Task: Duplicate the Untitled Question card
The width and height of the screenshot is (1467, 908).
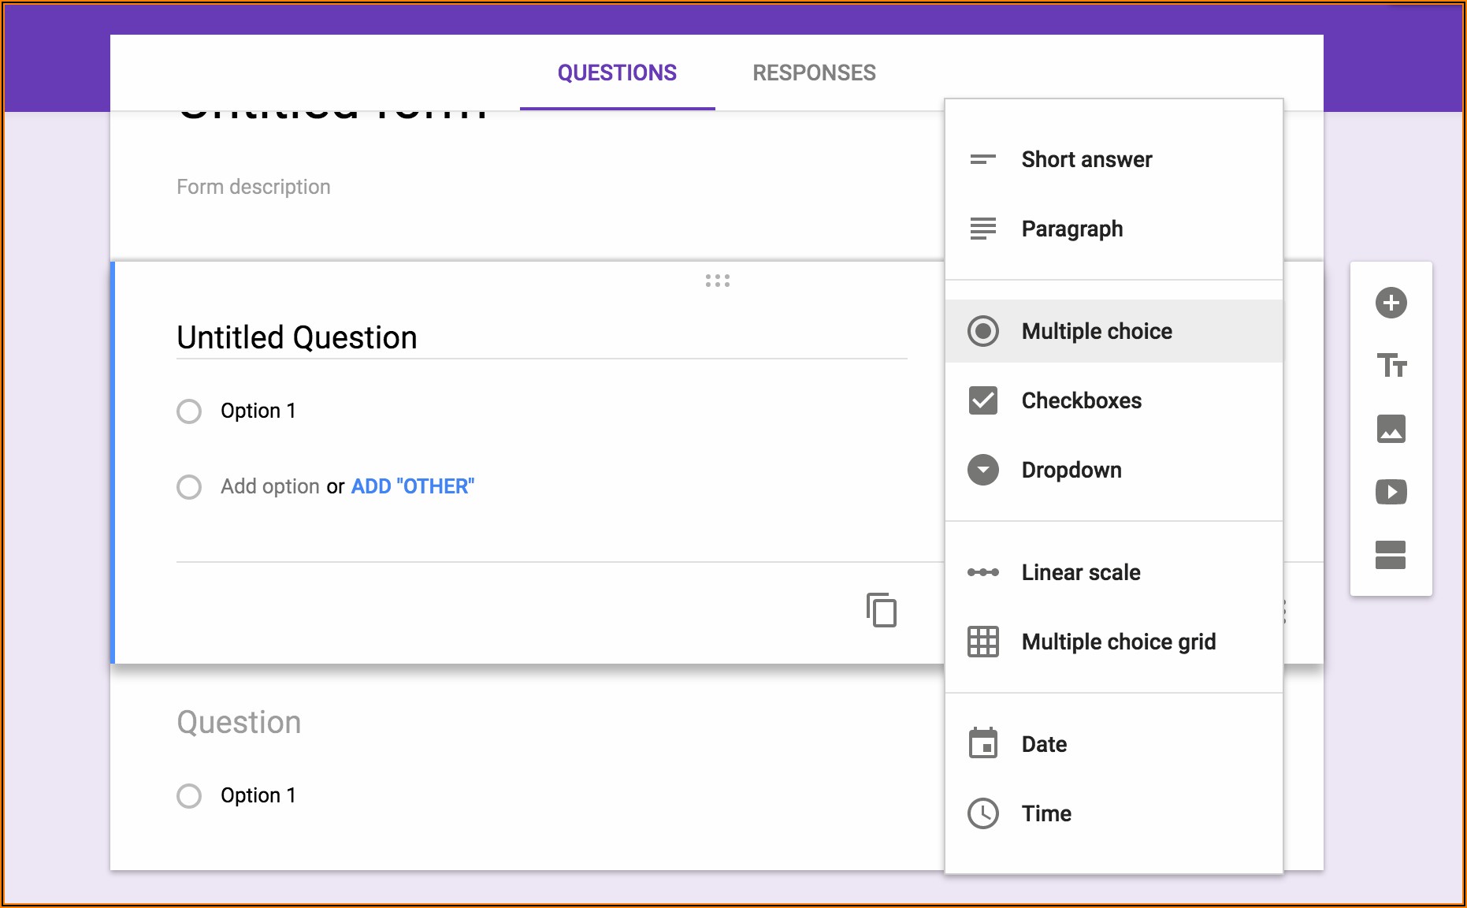Action: tap(882, 610)
